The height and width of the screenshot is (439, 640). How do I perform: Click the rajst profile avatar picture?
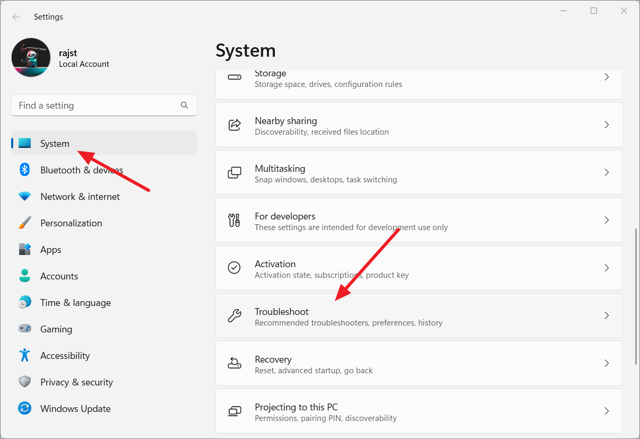click(31, 57)
